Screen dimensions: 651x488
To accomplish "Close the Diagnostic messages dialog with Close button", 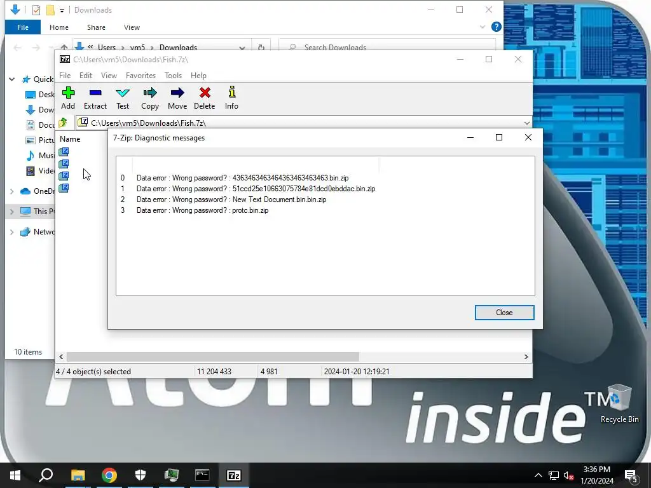I will point(504,313).
